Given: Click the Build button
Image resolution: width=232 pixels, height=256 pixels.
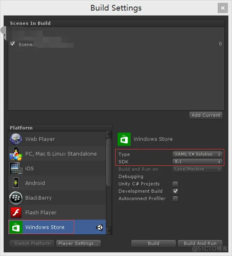Looking at the screenshot, I should (154, 243).
